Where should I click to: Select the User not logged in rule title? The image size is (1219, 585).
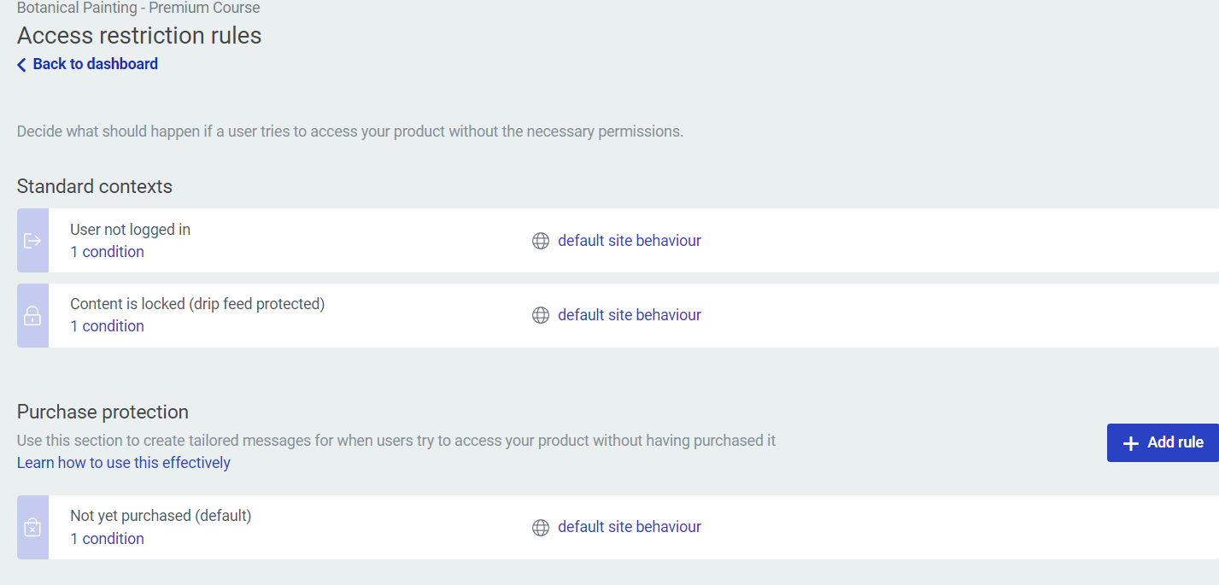click(130, 230)
